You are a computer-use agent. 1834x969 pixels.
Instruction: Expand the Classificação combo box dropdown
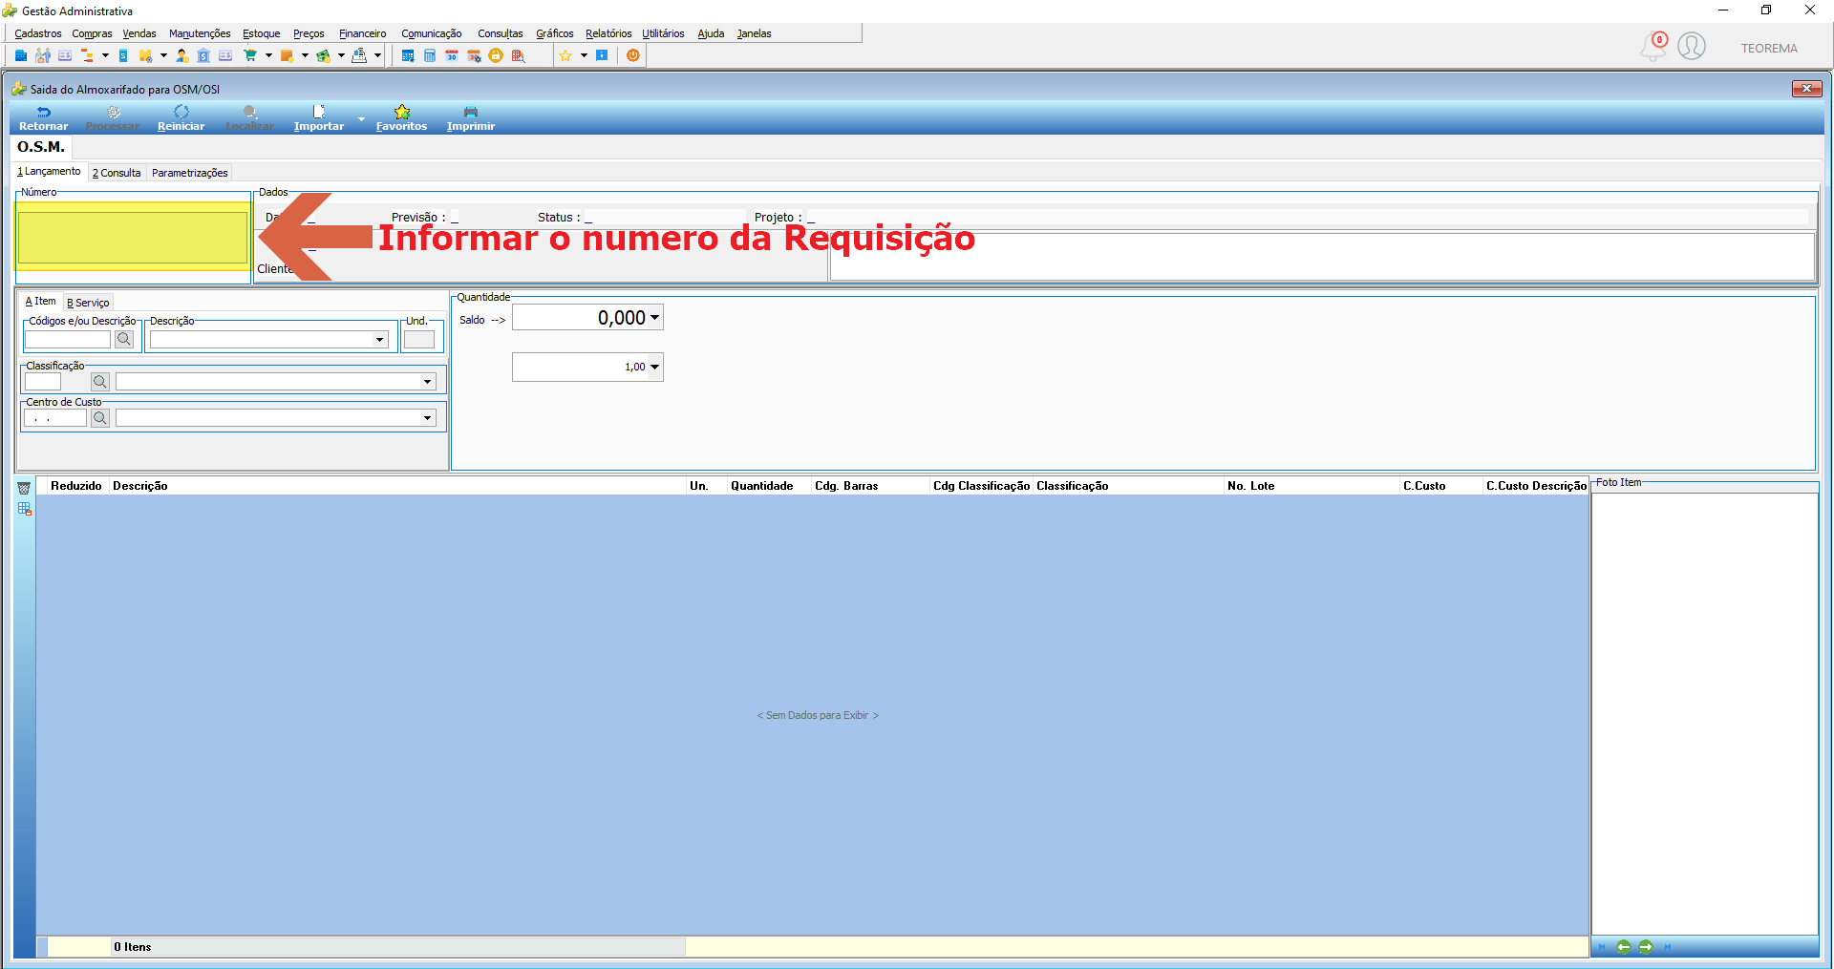[x=427, y=382]
